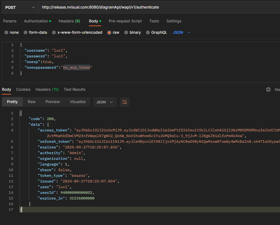The image size is (280, 225).
Task: Select x-www-form-urlencoded radio button
Action: point(54,32)
